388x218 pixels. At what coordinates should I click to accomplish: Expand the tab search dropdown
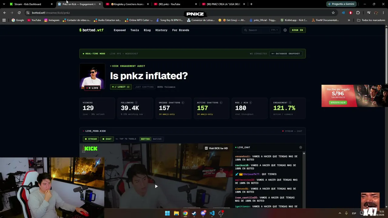[4, 4]
